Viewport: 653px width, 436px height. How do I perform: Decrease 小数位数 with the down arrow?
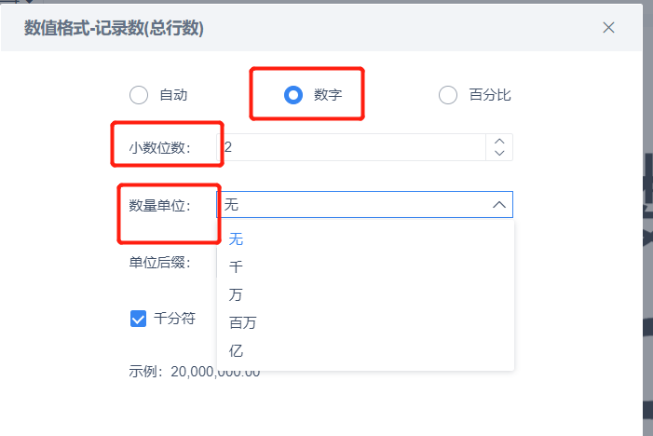pyautogui.click(x=499, y=153)
